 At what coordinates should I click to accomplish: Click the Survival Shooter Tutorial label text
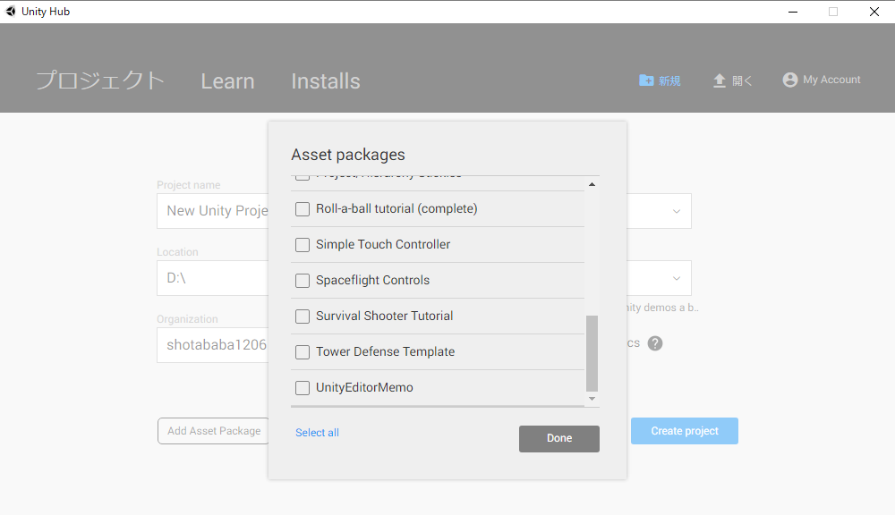click(384, 316)
